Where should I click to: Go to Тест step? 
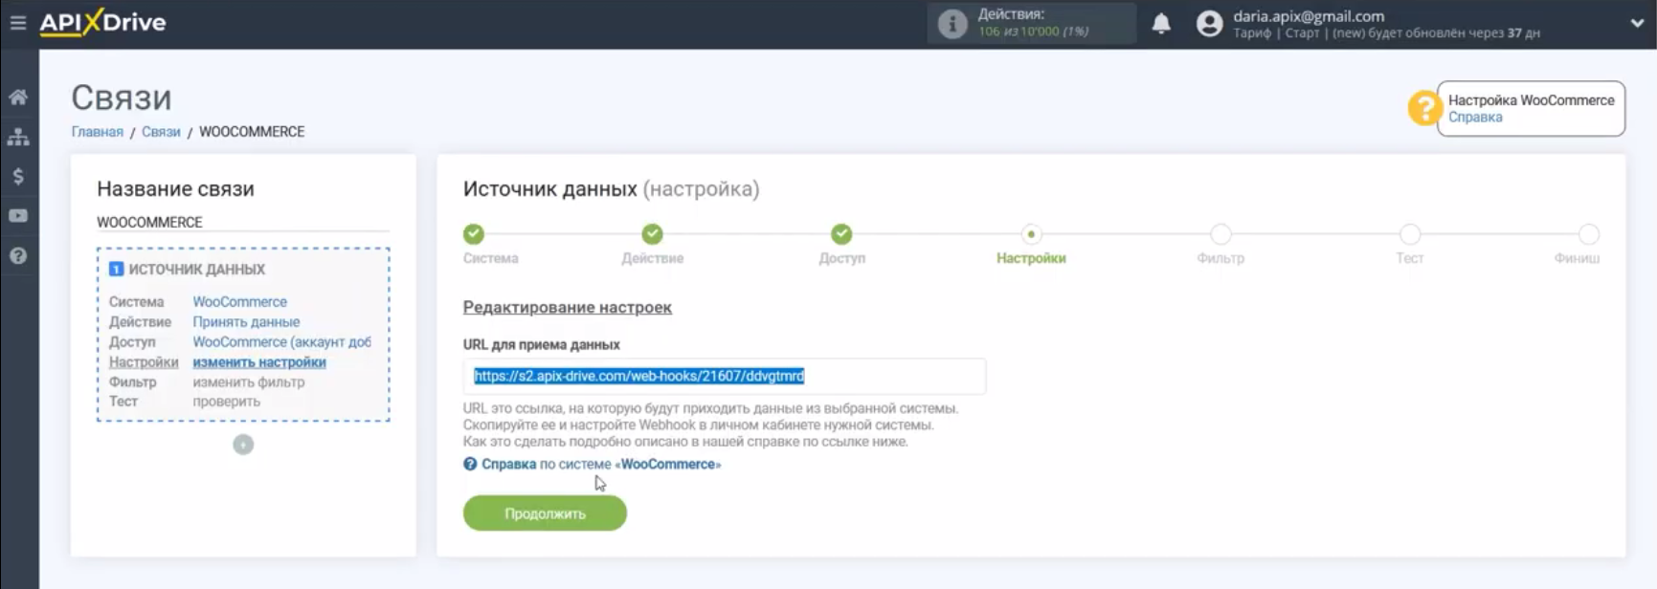tap(1410, 234)
